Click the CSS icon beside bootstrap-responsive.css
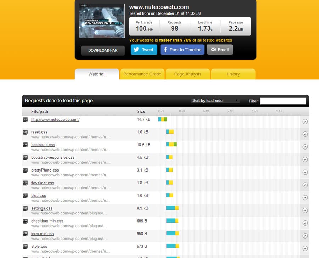This screenshot has width=319, height=258. [x=26, y=157]
